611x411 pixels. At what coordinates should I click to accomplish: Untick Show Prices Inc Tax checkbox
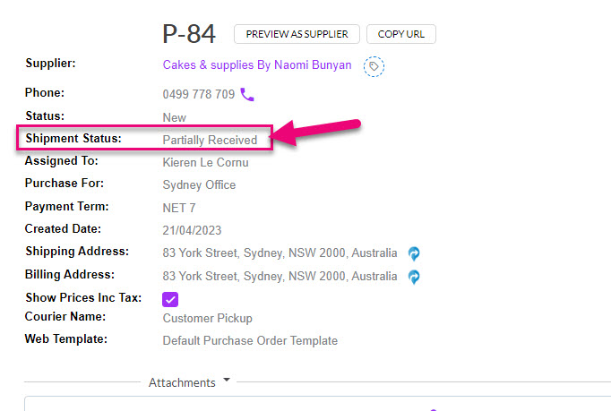170,299
